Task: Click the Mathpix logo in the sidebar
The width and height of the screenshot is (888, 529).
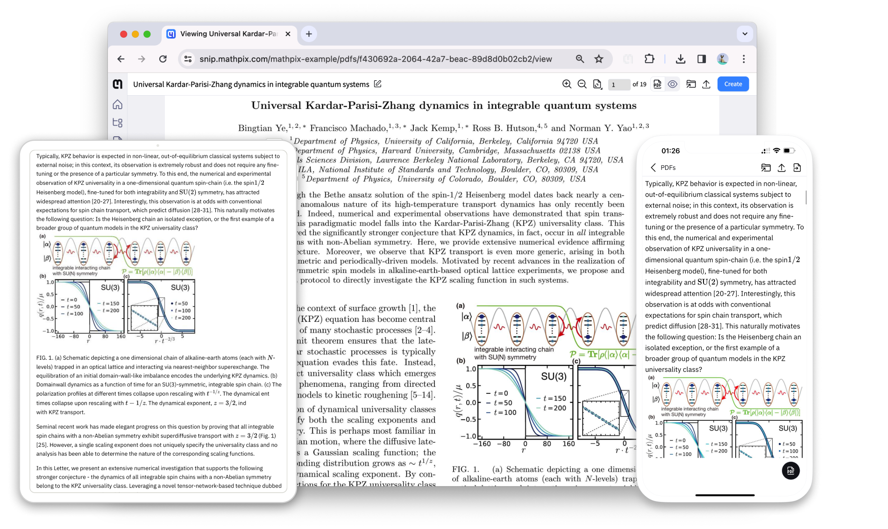Action: pyautogui.click(x=118, y=84)
